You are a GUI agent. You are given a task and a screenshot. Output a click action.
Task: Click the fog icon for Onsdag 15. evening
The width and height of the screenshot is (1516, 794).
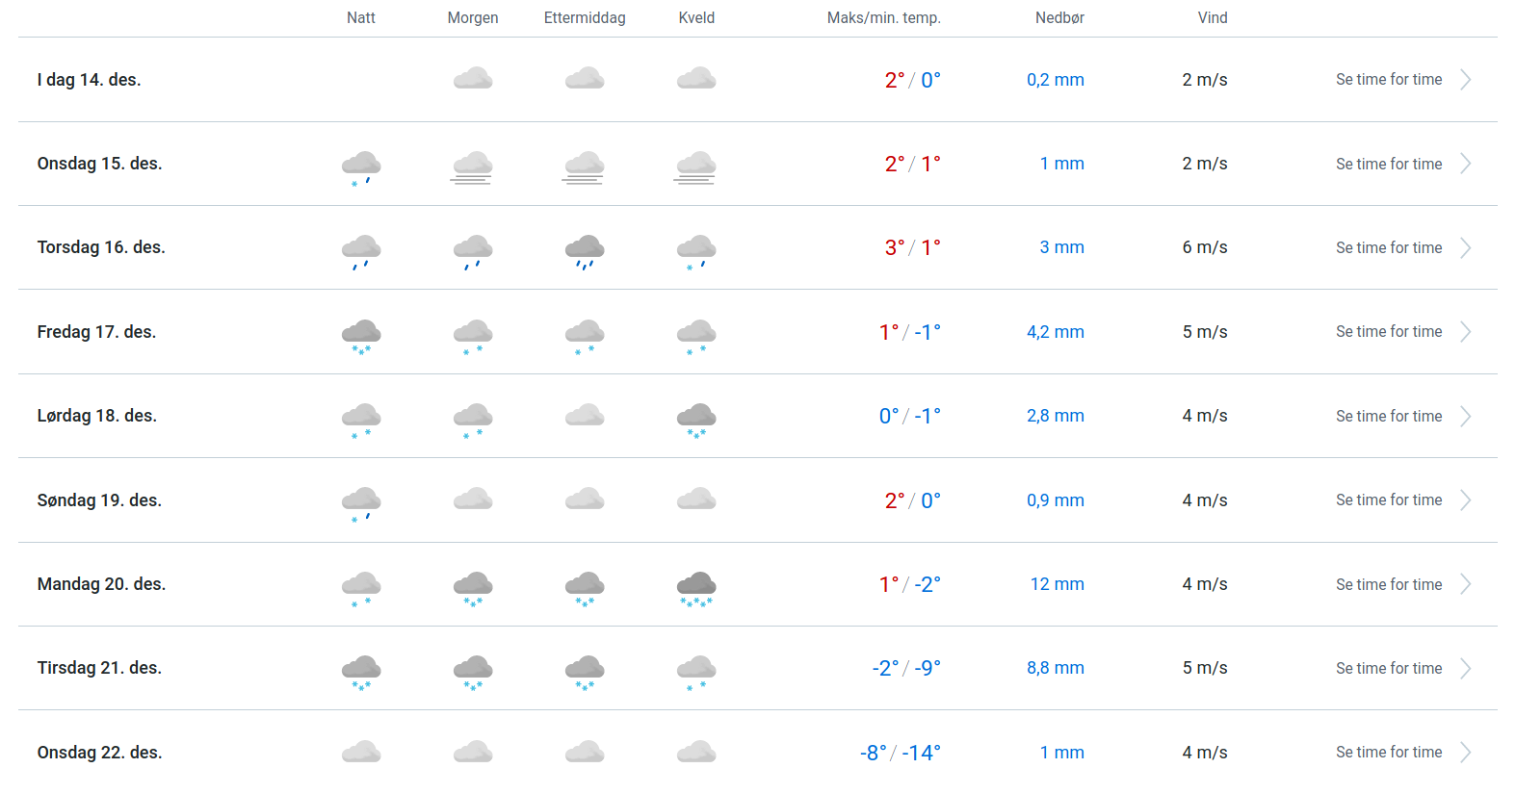tap(696, 166)
